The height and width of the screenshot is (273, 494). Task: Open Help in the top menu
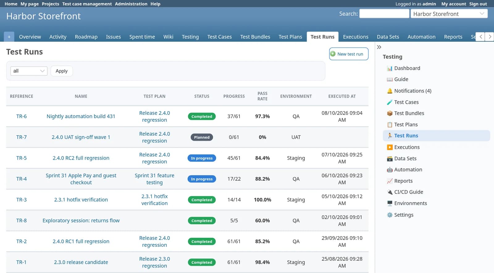point(155,4)
